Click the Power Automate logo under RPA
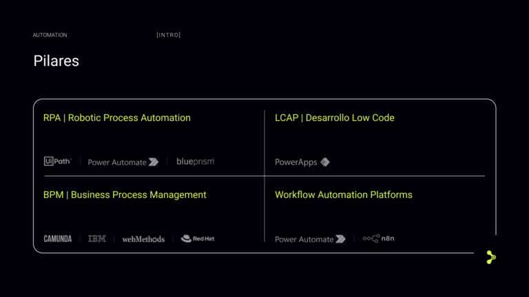Screen dimensions: 529x297 (x=123, y=162)
